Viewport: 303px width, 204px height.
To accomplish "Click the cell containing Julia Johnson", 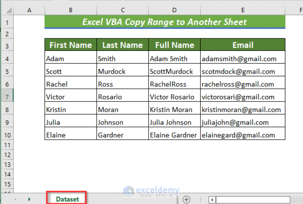I will point(175,121).
